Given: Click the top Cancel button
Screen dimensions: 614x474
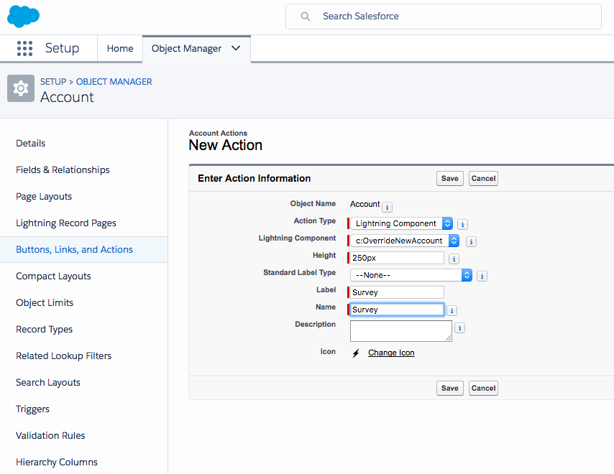Looking at the screenshot, I should 483,178.
